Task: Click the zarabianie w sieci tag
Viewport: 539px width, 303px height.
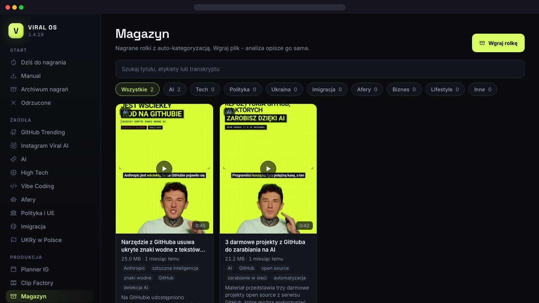Action: pyautogui.click(x=247, y=278)
